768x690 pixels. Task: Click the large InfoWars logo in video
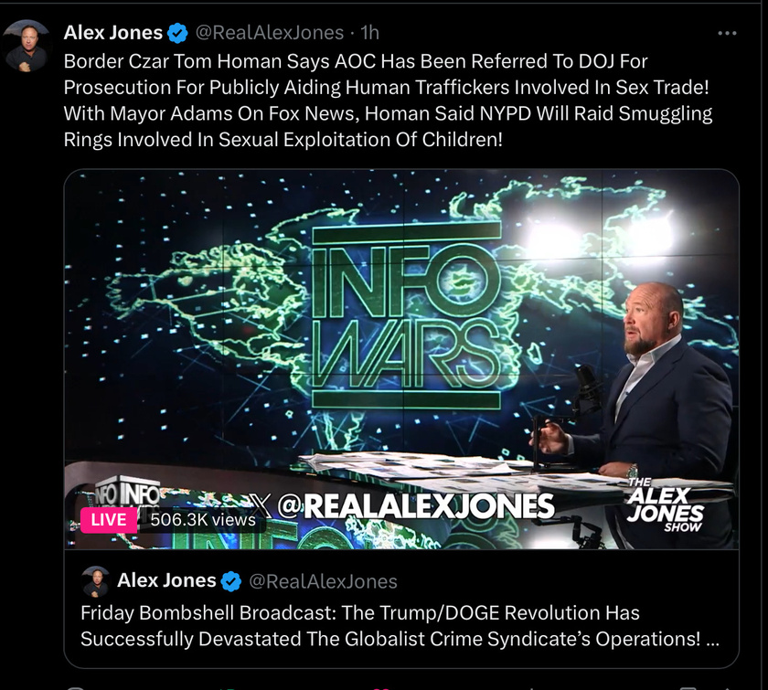(406, 315)
